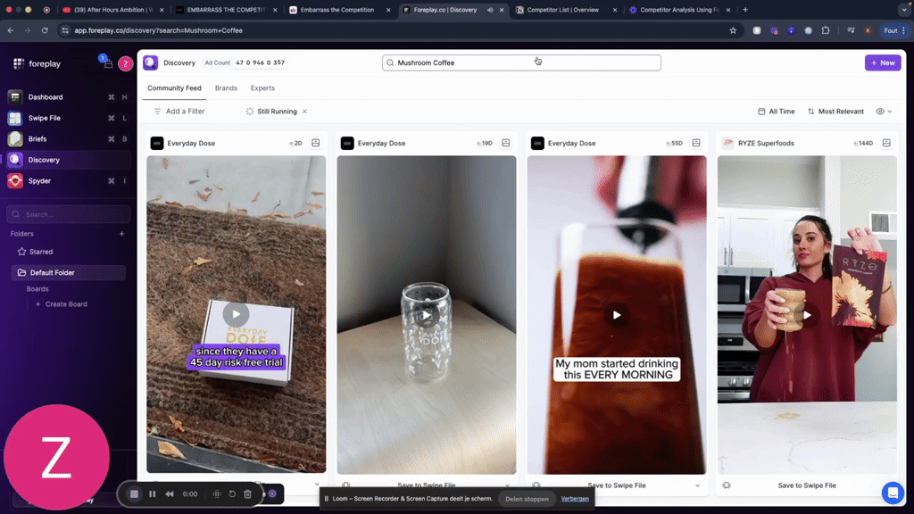Restart the Loom recording
Image resolution: width=914 pixels, height=514 pixels.
click(232, 493)
